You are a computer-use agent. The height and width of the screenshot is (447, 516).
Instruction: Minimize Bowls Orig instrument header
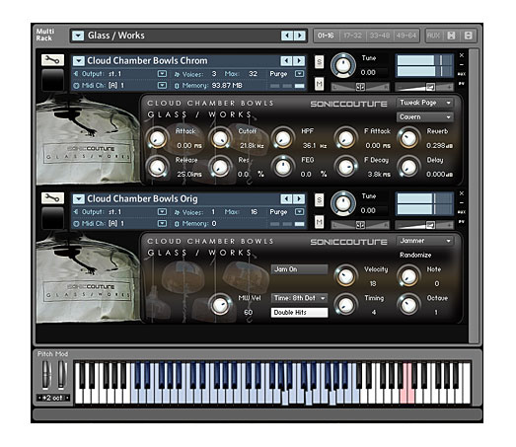pyautogui.click(x=462, y=202)
